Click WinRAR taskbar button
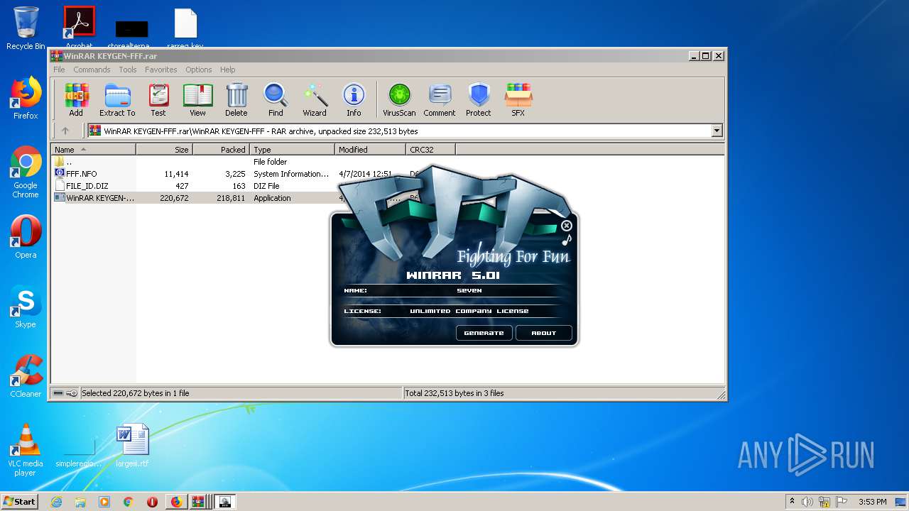This screenshot has height=511, width=909. (198, 502)
